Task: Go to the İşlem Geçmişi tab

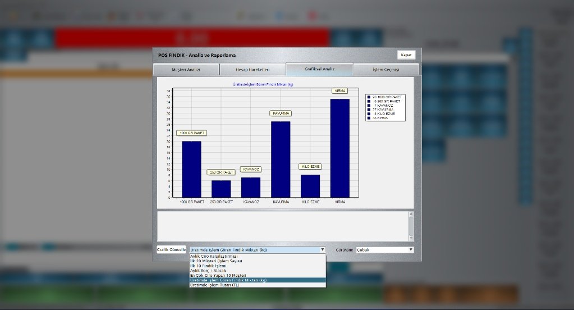Action: (385, 70)
